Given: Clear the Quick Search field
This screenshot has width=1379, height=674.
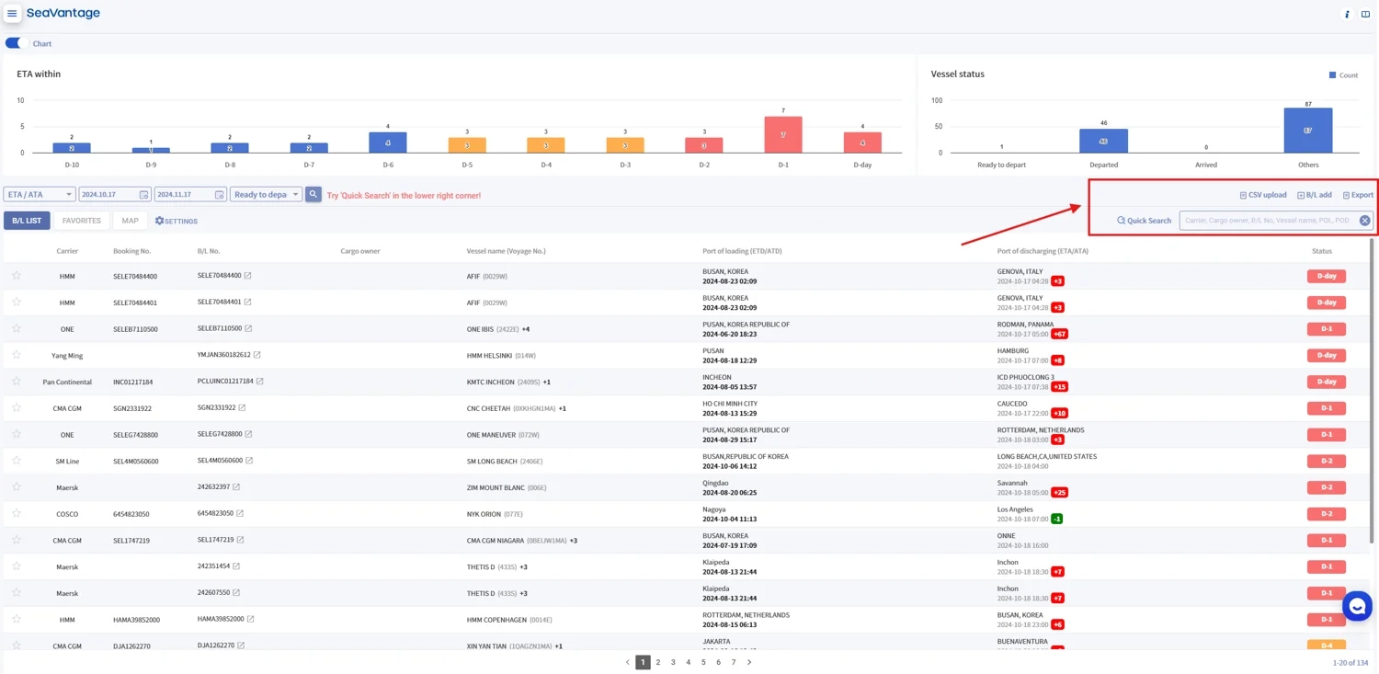Looking at the screenshot, I should tap(1364, 221).
